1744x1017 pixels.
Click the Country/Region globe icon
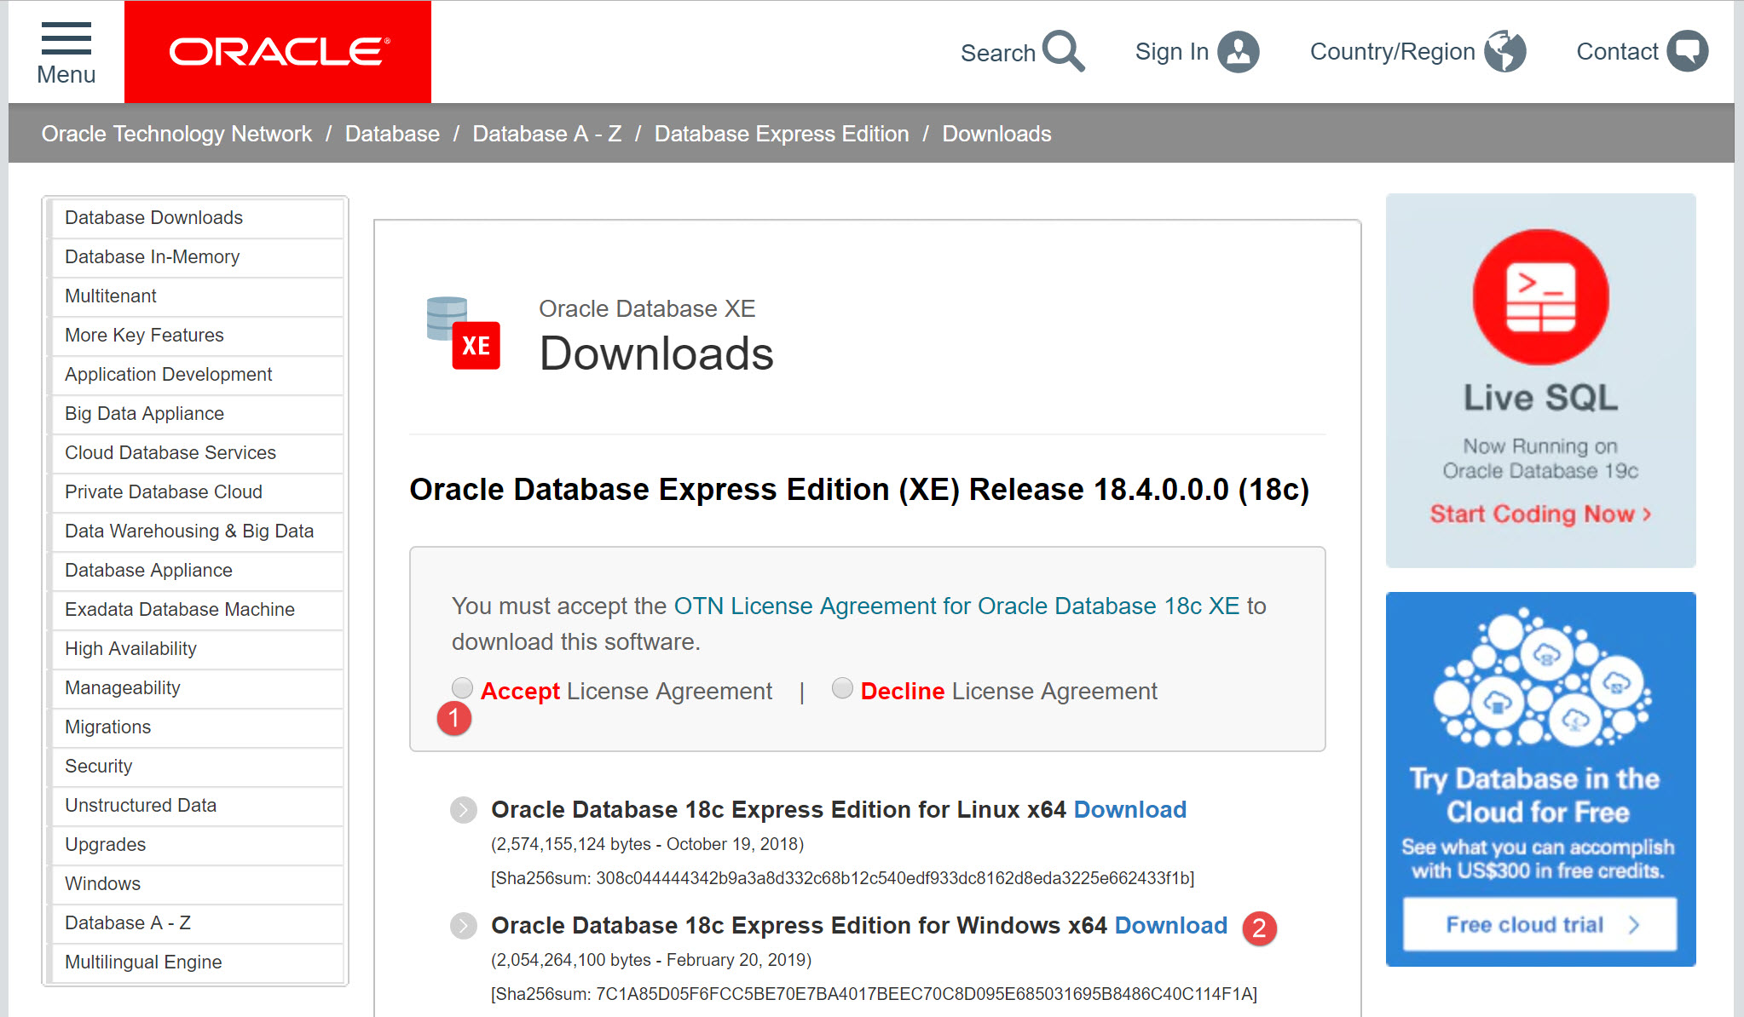pyautogui.click(x=1504, y=52)
